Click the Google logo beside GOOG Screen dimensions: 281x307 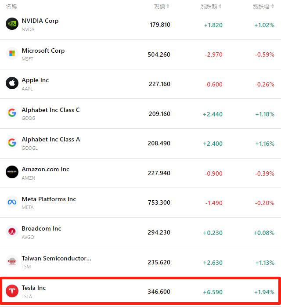[x=12, y=113]
